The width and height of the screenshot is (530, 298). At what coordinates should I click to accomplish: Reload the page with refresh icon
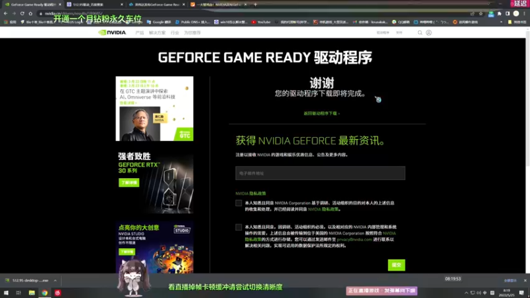(x=23, y=13)
